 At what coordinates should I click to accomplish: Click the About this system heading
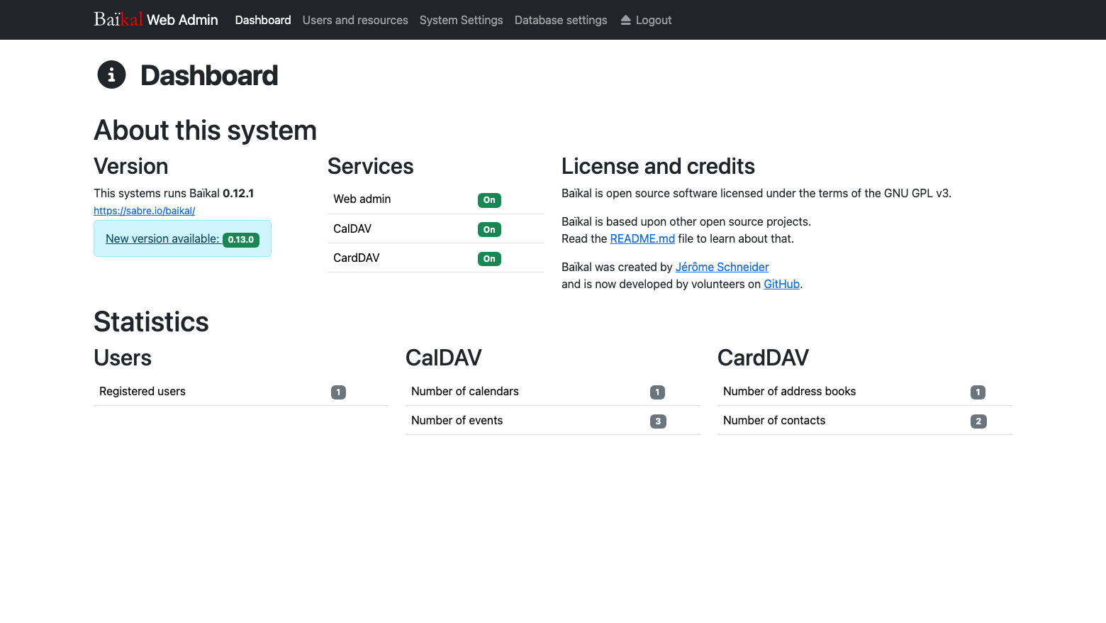pos(205,131)
